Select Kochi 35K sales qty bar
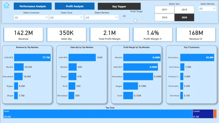219x123 pixels. (72, 86)
